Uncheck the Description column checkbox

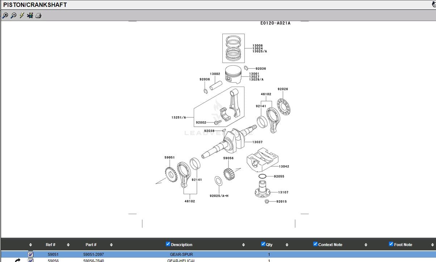(168, 244)
